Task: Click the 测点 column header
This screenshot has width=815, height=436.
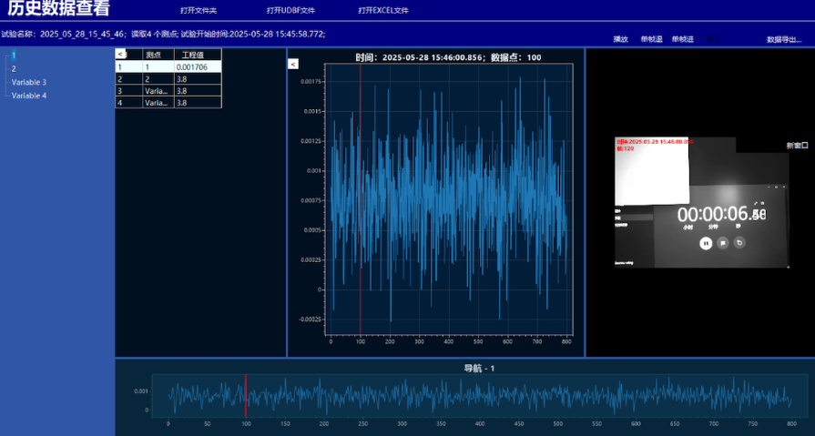Action: [153, 55]
